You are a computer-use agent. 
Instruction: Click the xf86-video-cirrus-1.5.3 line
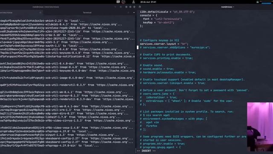tap(67, 121)
